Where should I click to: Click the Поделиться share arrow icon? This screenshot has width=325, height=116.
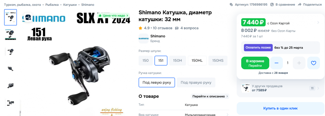[300, 5]
